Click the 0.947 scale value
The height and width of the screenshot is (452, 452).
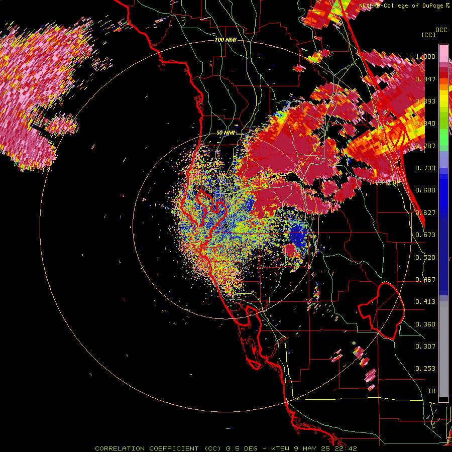pyautogui.click(x=425, y=79)
